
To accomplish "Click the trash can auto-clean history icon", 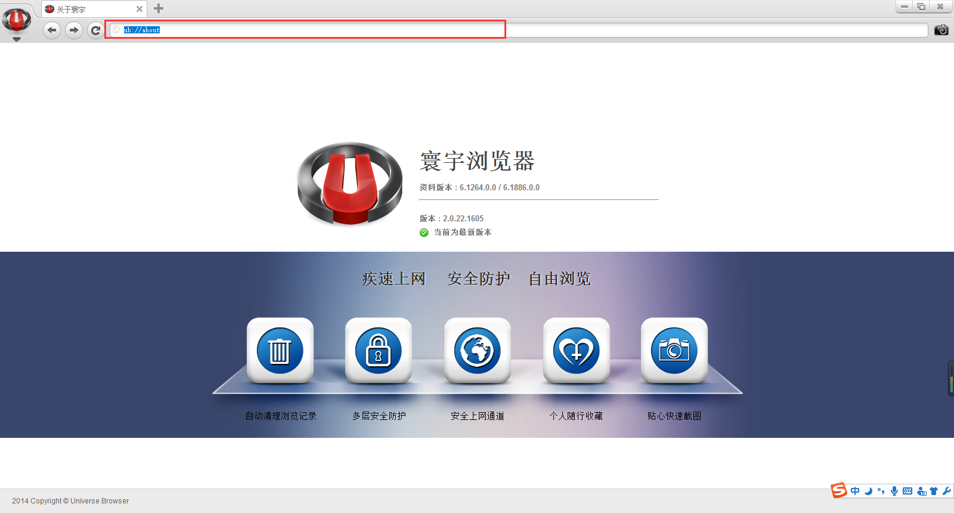I will [280, 351].
